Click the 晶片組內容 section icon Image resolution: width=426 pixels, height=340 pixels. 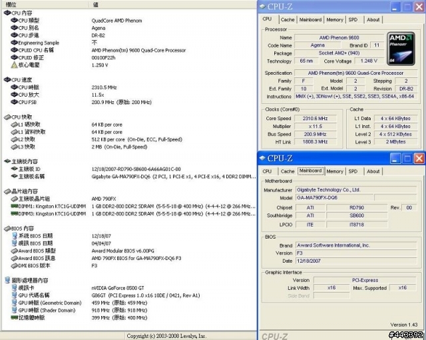[x=7, y=191]
